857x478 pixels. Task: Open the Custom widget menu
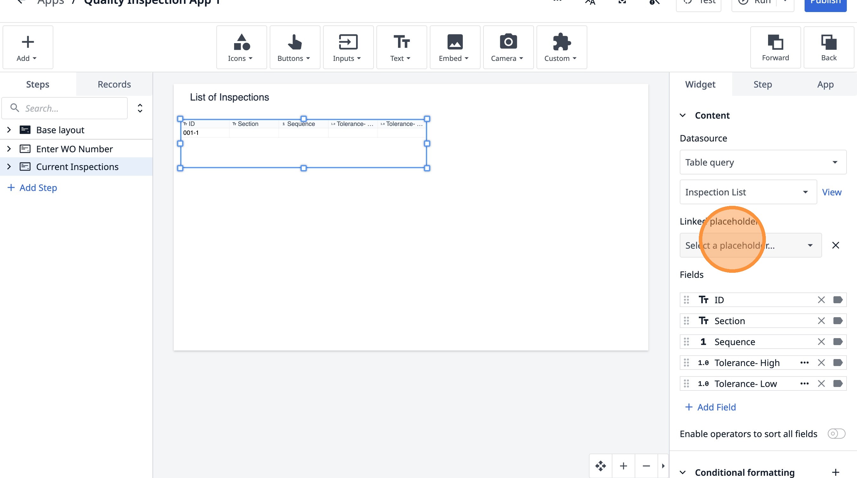(561, 48)
